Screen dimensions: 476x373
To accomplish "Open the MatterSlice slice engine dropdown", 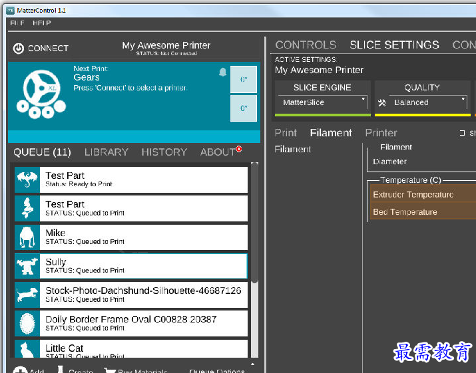I will click(322, 102).
